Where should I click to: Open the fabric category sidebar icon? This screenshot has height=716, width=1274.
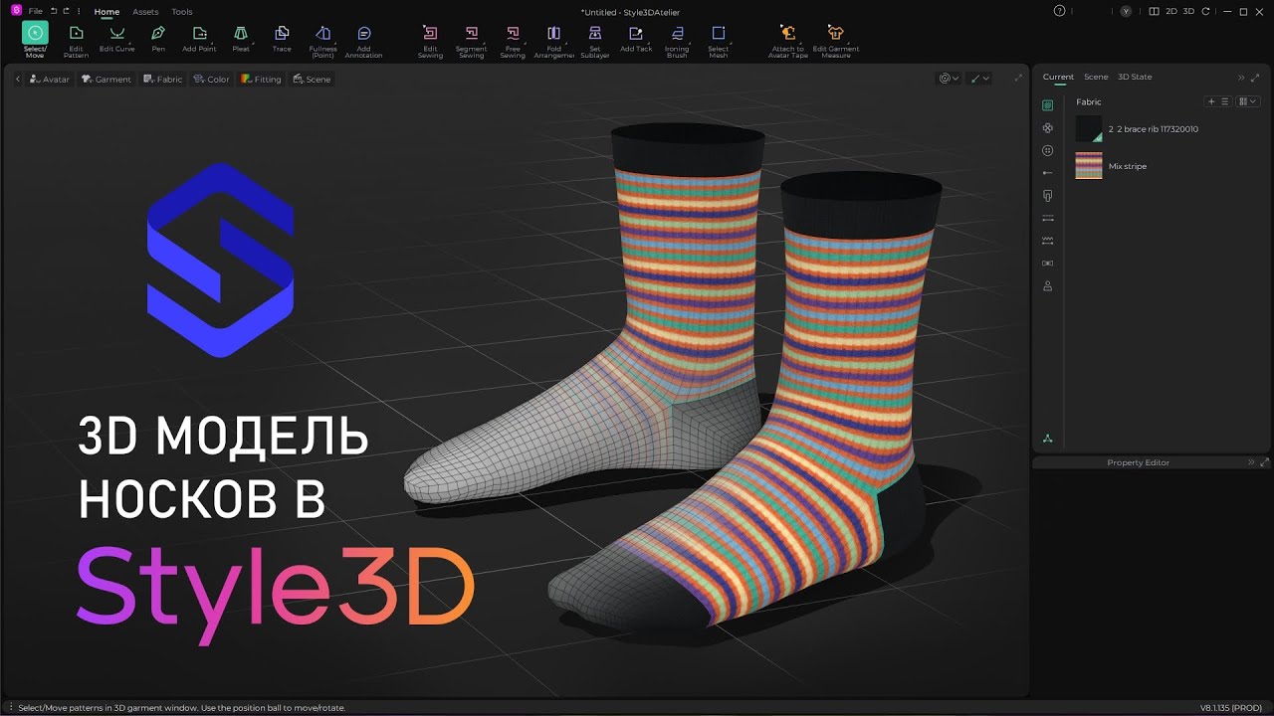[1047, 105]
